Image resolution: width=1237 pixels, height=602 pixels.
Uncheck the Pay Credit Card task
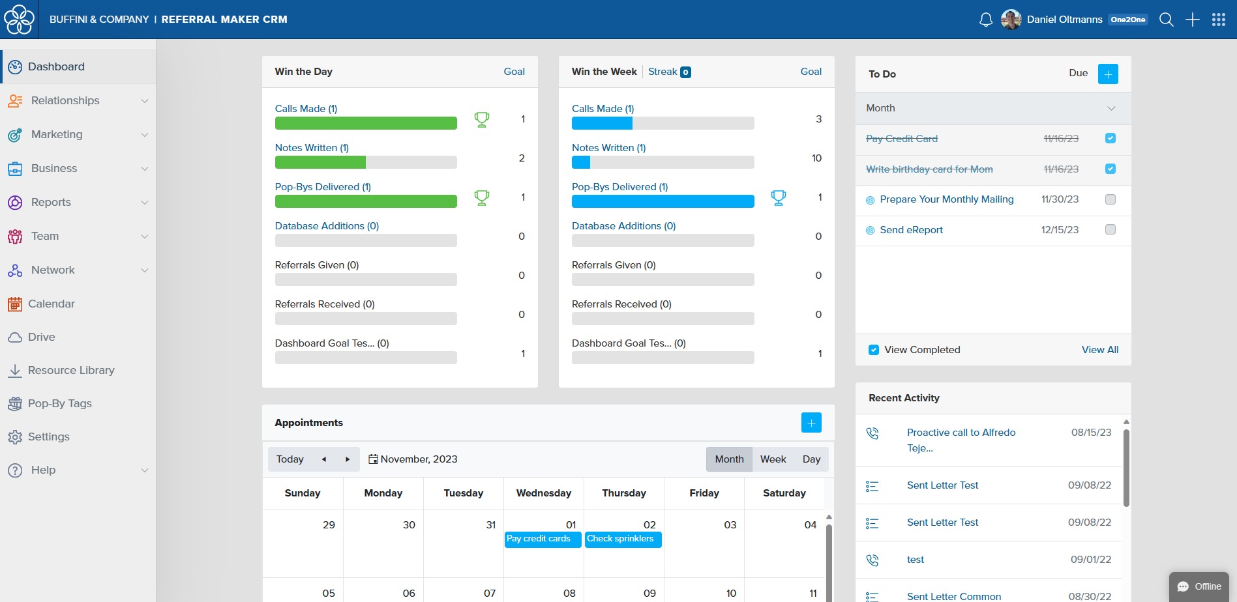click(x=1110, y=138)
